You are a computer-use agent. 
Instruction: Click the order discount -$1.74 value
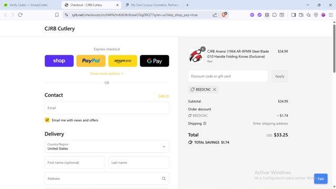(282, 116)
